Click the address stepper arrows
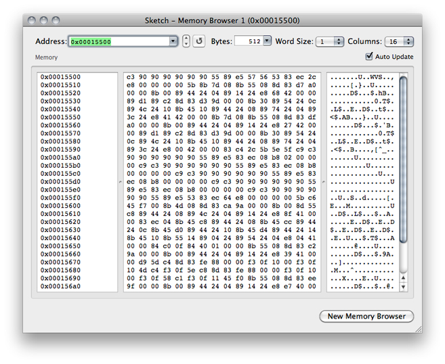Screen dimensions: 445x364 (x=186, y=41)
